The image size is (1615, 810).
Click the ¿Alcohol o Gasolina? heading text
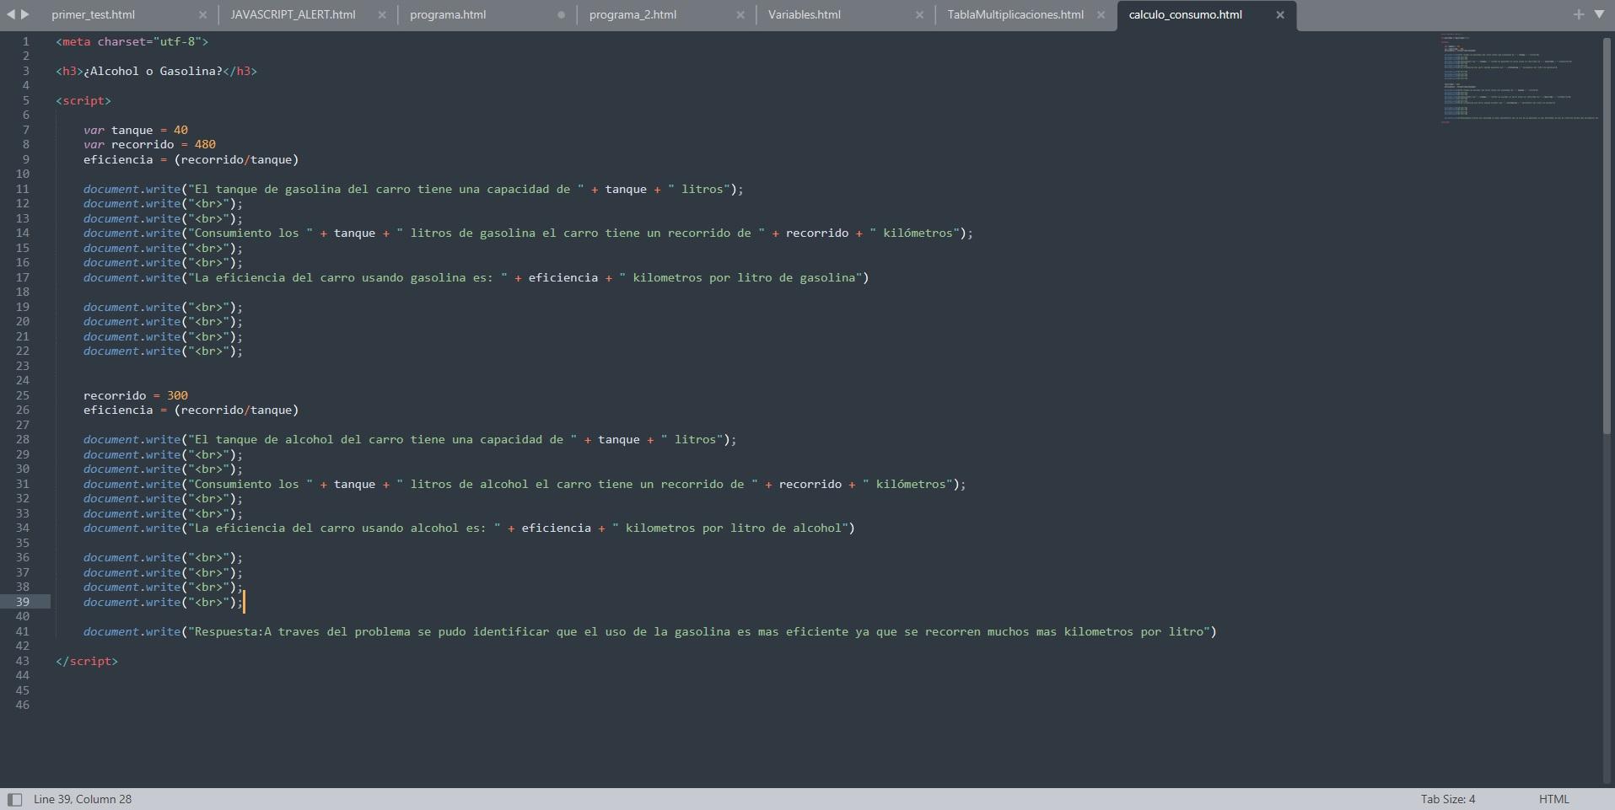pos(153,71)
